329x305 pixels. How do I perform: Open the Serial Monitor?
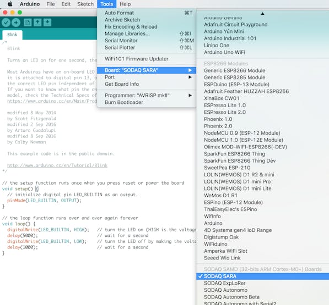[x=147, y=41]
